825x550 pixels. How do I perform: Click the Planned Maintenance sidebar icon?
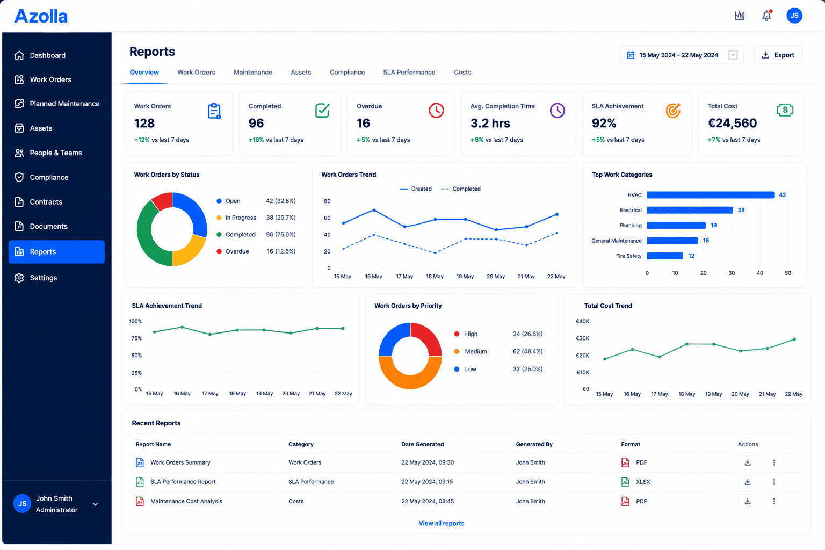pos(19,104)
